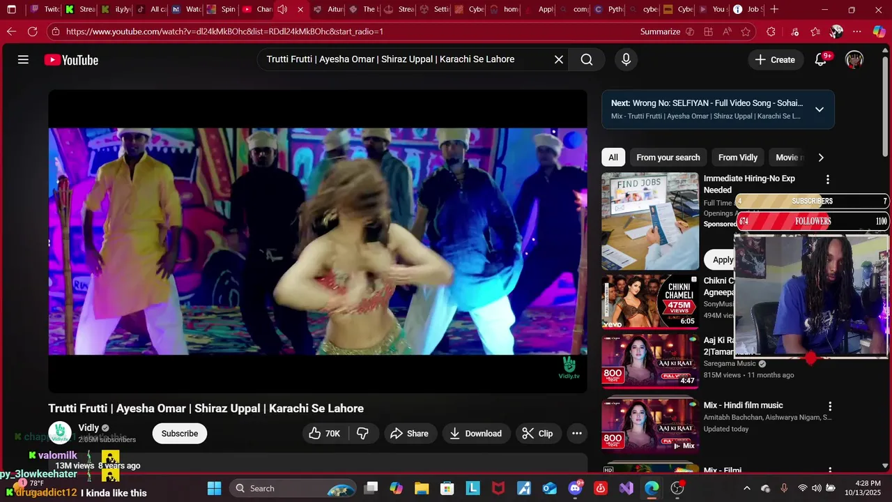The image size is (892, 502).
Task: Open File Explorer from the taskbar
Action: click(422, 488)
